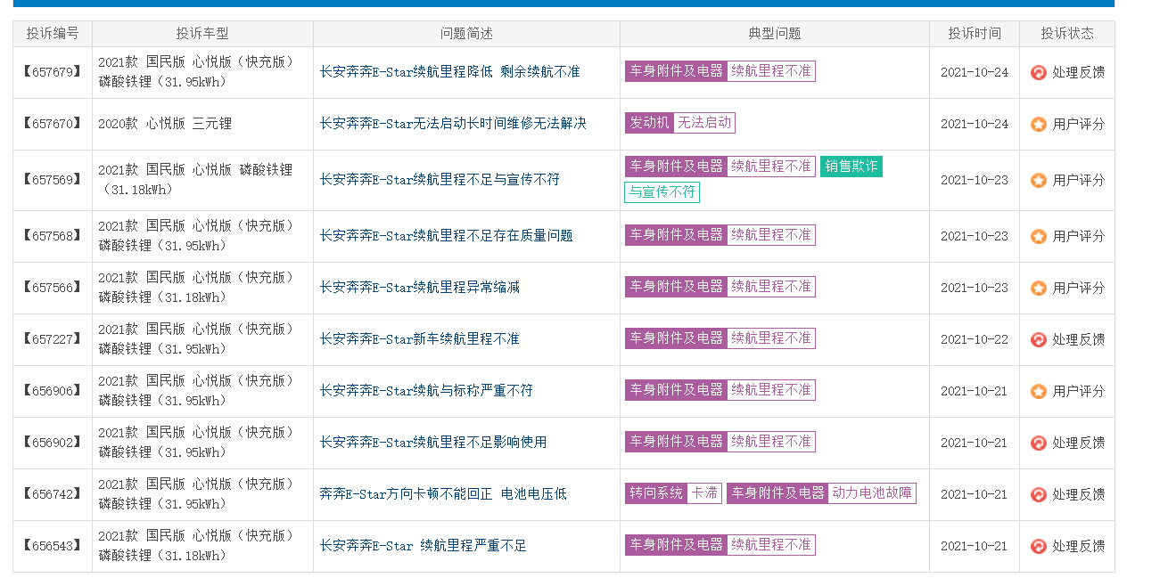The height and width of the screenshot is (586, 1168).
Task: Click the date 2021-10-22
Action: 975,339
